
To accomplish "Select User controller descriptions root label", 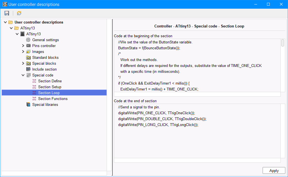I will coord(39,22).
